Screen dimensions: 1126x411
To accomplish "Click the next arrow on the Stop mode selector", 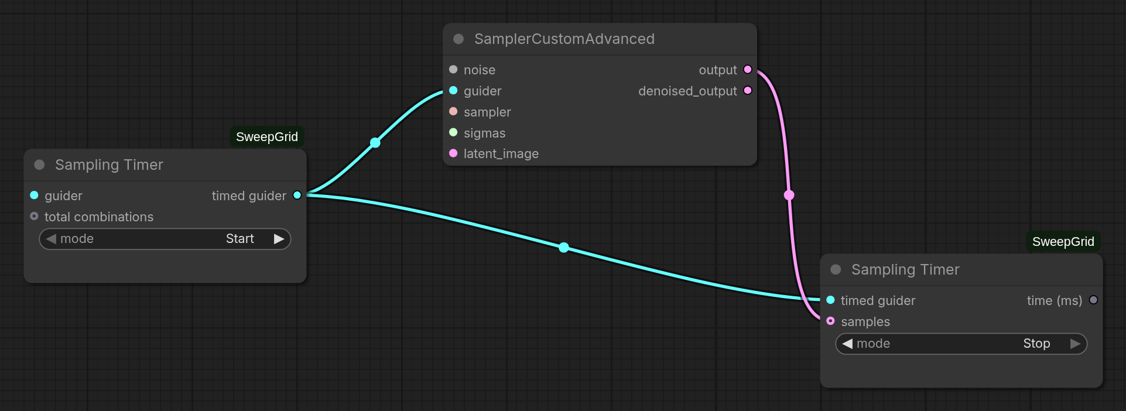I will tap(1075, 344).
